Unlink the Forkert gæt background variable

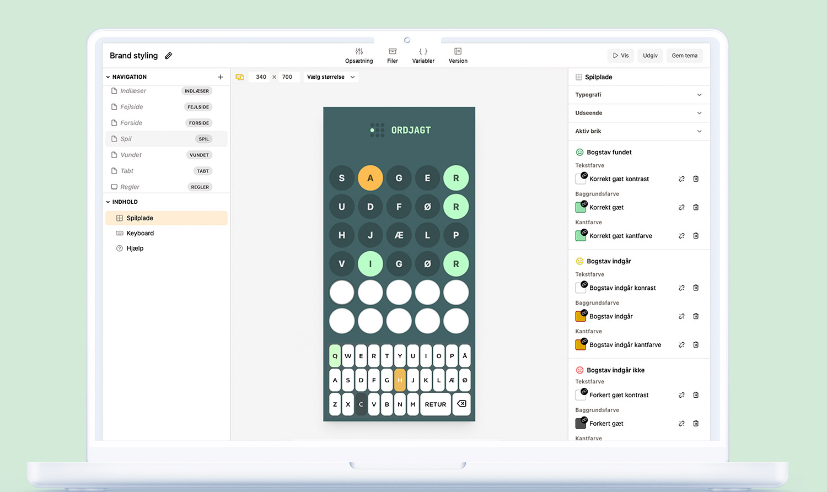[x=681, y=424]
